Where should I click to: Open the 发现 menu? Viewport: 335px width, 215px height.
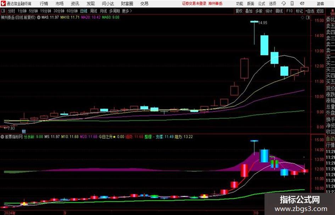pos(90,4)
